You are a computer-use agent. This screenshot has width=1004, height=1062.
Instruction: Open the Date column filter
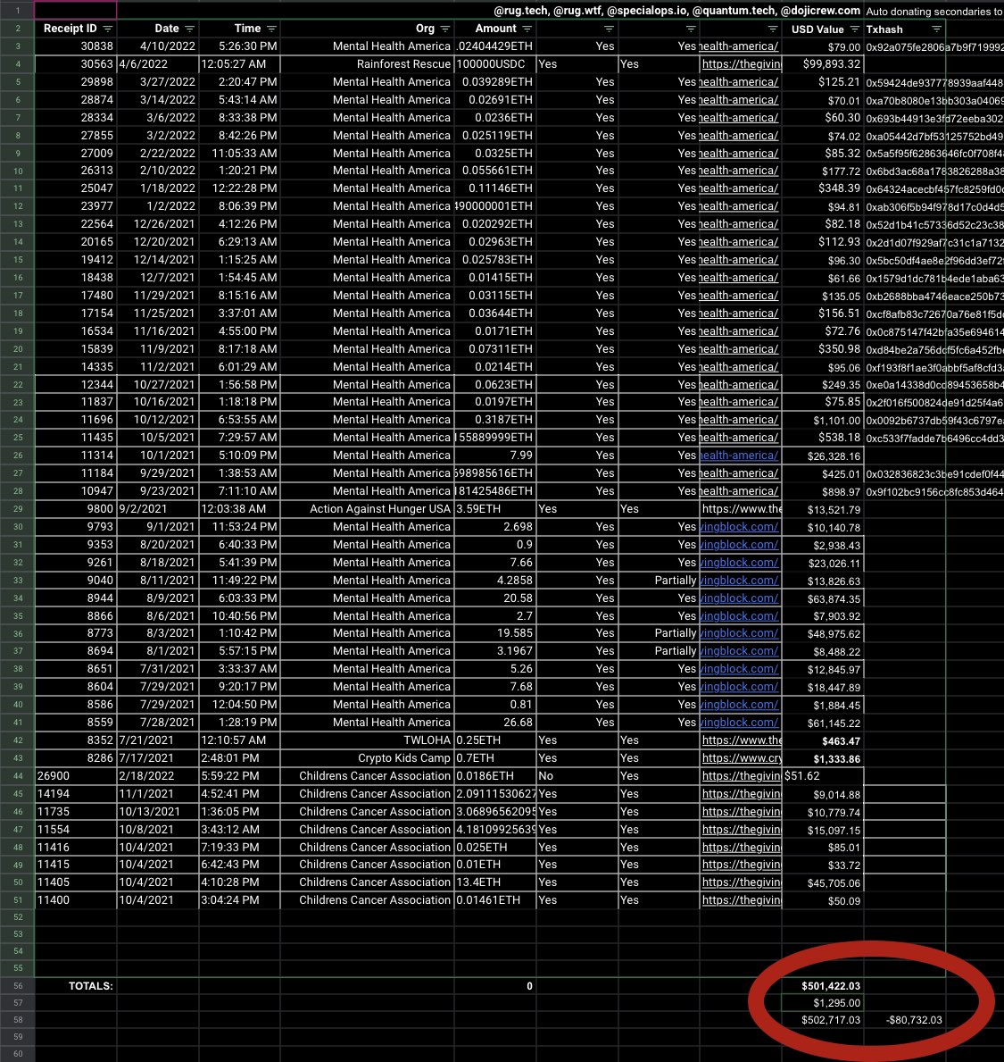pyautogui.click(x=189, y=29)
